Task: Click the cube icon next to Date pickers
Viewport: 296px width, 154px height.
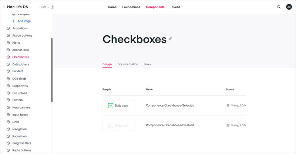Action: click(8, 64)
